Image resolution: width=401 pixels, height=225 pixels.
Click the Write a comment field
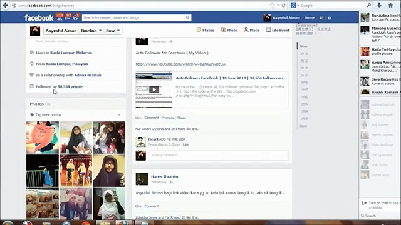[x=219, y=155]
